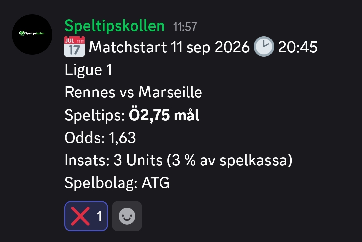Open the Speltipskollen profile avatar
362x242 pixels.
point(32,35)
